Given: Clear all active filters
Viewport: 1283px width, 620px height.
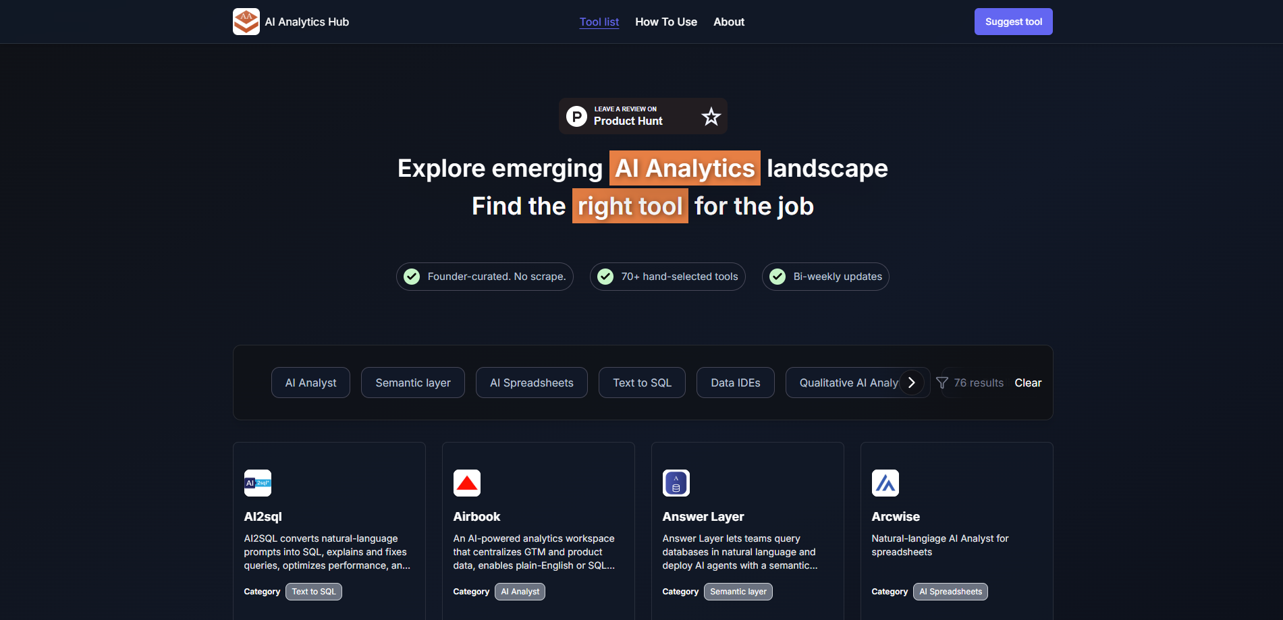Looking at the screenshot, I should [x=1028, y=383].
